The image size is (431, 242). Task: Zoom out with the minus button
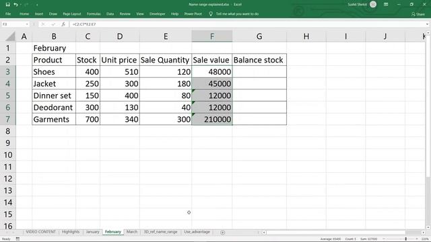(x=384, y=239)
